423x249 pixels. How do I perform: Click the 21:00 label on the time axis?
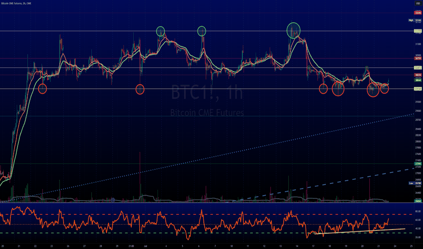coord(131,246)
